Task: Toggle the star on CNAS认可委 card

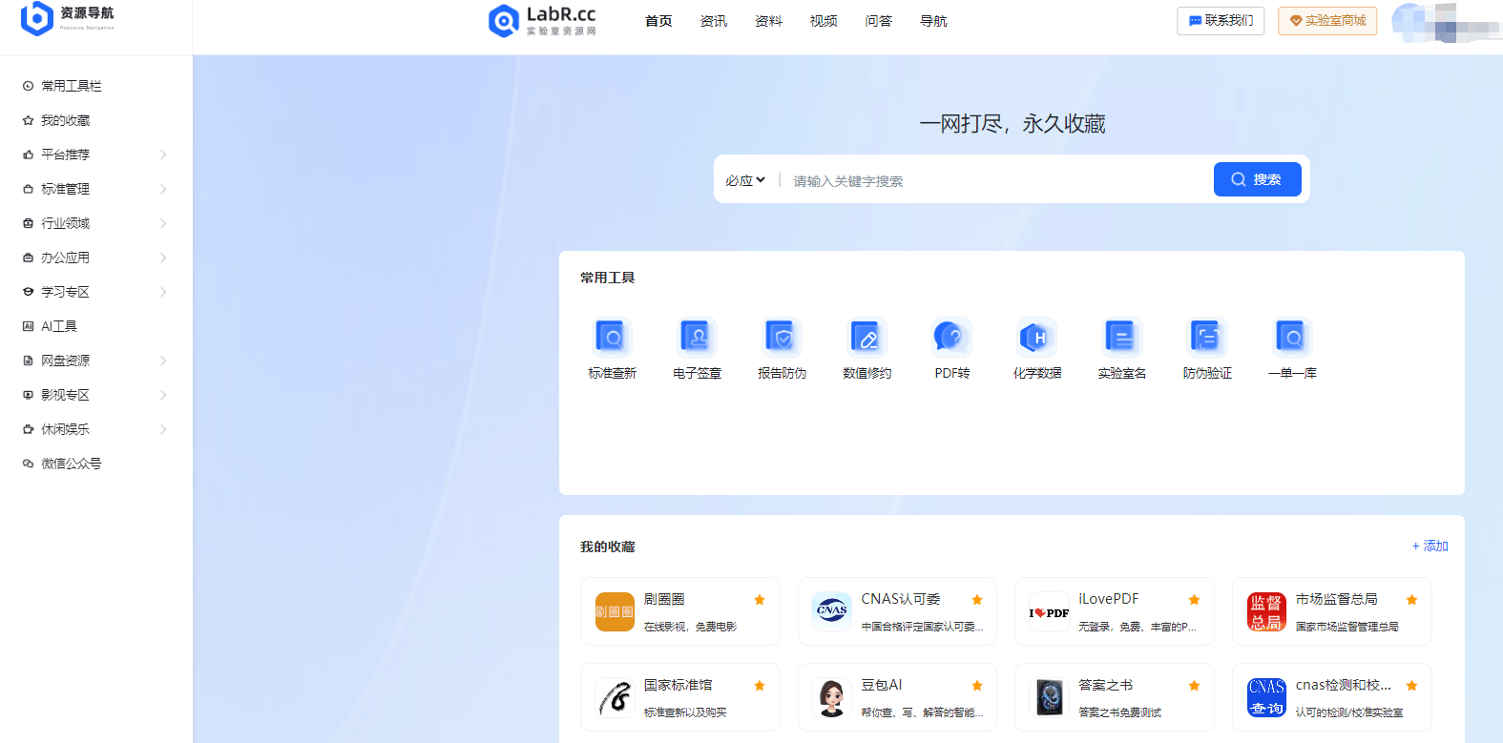Action: pyautogui.click(x=977, y=600)
